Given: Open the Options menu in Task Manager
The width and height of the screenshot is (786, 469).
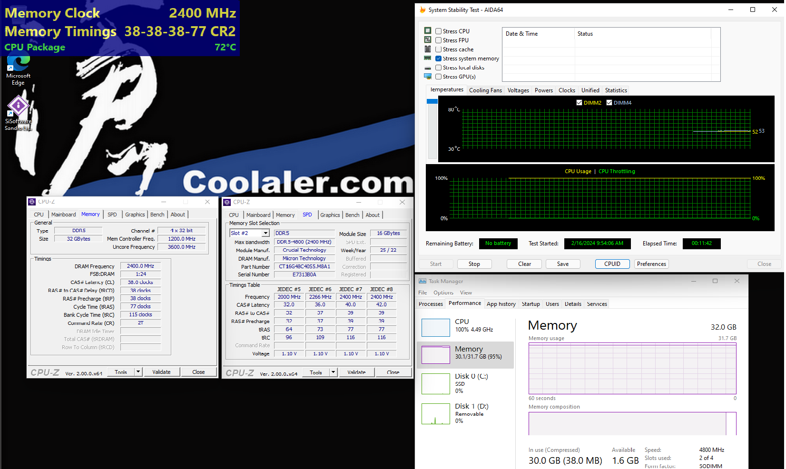Looking at the screenshot, I should (443, 293).
